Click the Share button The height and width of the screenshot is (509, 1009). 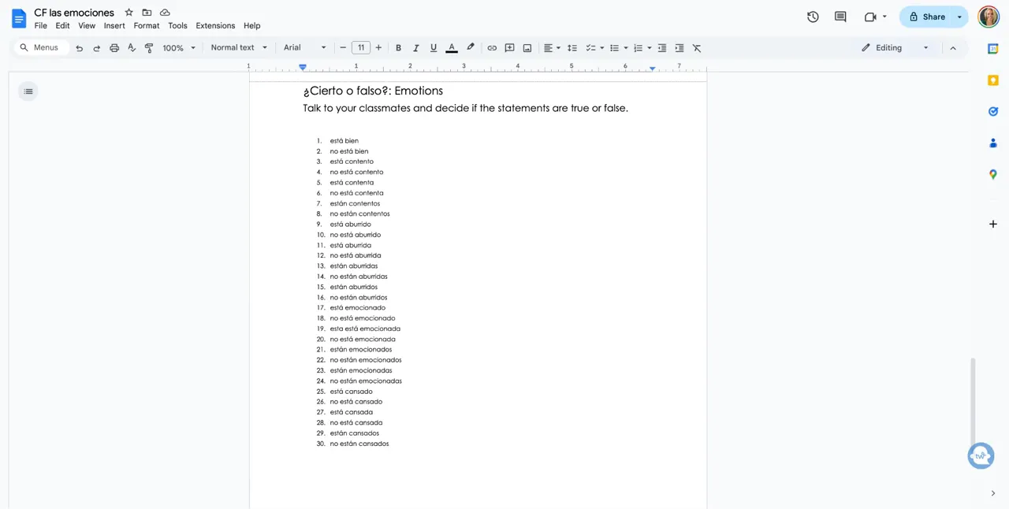(x=933, y=16)
